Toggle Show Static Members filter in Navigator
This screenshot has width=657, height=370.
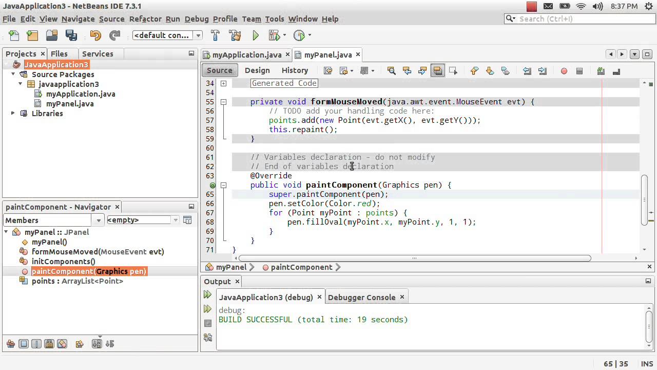[36, 344]
